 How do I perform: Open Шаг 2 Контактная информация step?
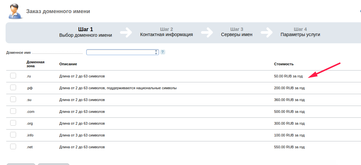166,32
